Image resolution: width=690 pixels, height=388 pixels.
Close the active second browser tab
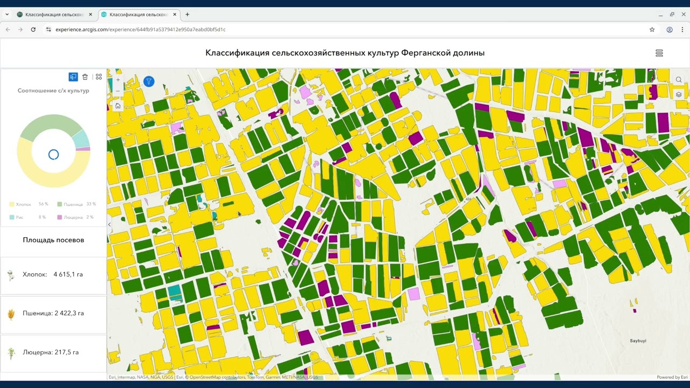(175, 15)
